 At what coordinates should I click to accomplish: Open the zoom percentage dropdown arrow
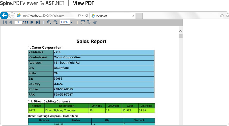(x=71, y=22)
